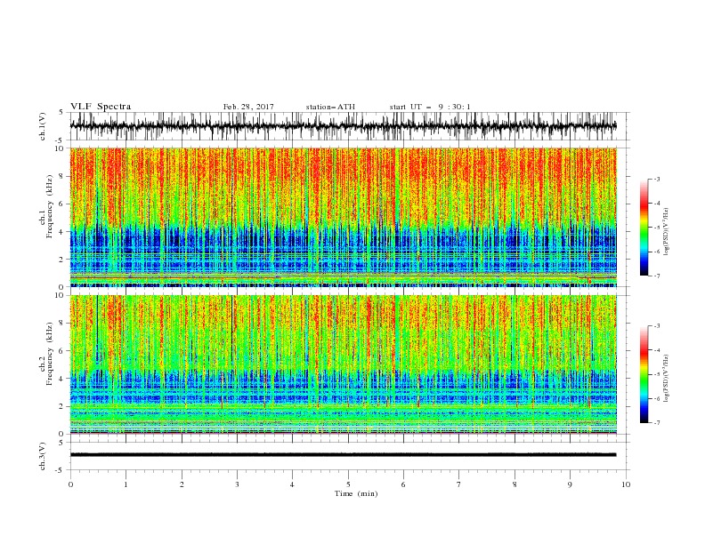Screen dimensions: 705x544
Task: Click time axis tick label '0'
Action: tap(70, 484)
